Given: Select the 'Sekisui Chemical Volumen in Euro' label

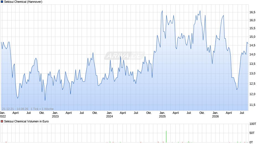Looking at the screenshot, I should click(x=26, y=121).
